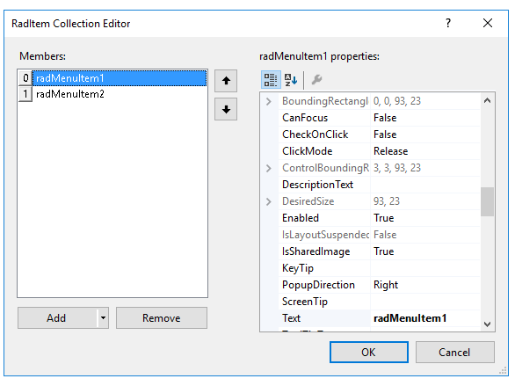Expand the BoundingRectangle property
The height and width of the screenshot is (386, 515).
click(269, 101)
